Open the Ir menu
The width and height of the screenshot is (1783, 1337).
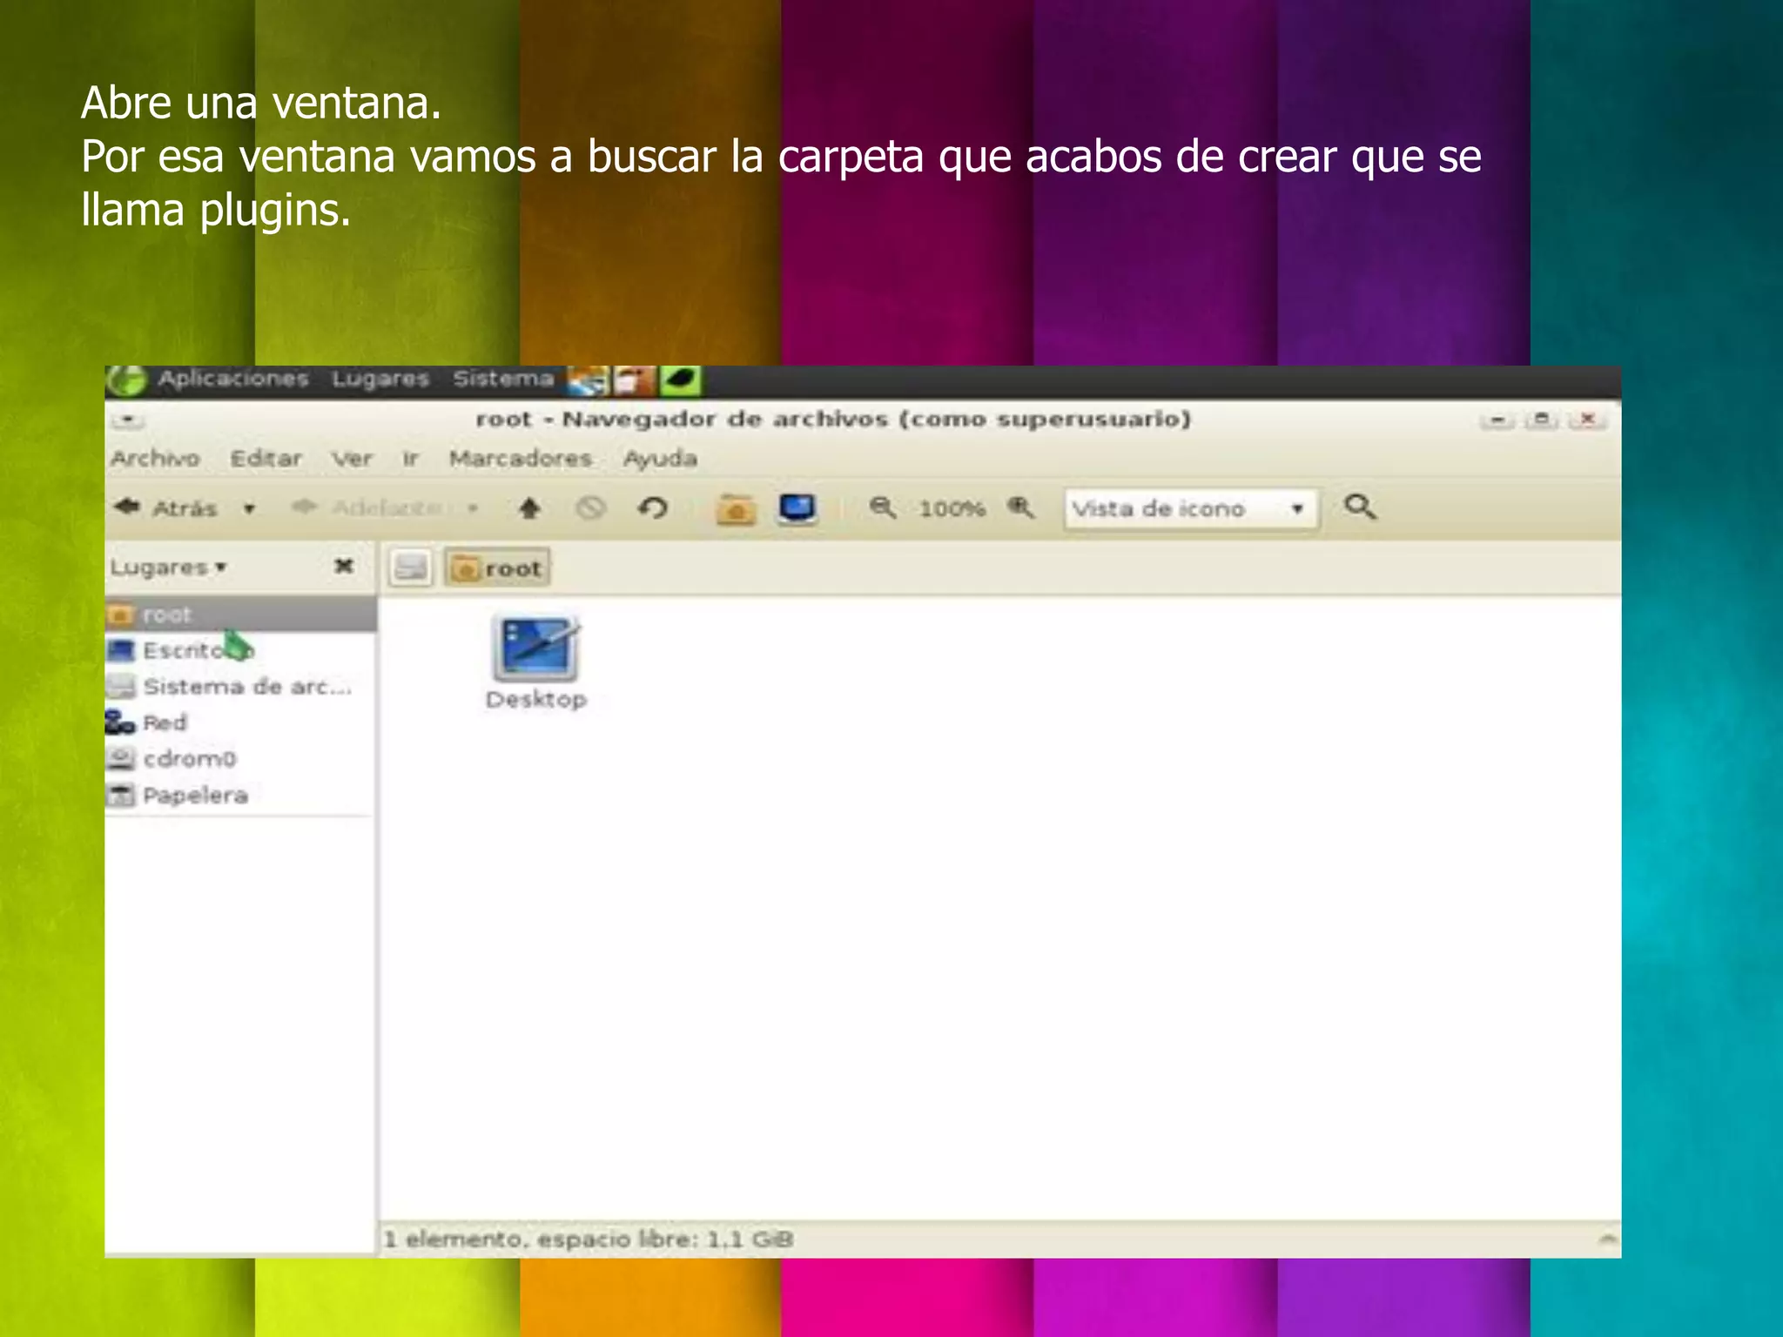coord(410,458)
